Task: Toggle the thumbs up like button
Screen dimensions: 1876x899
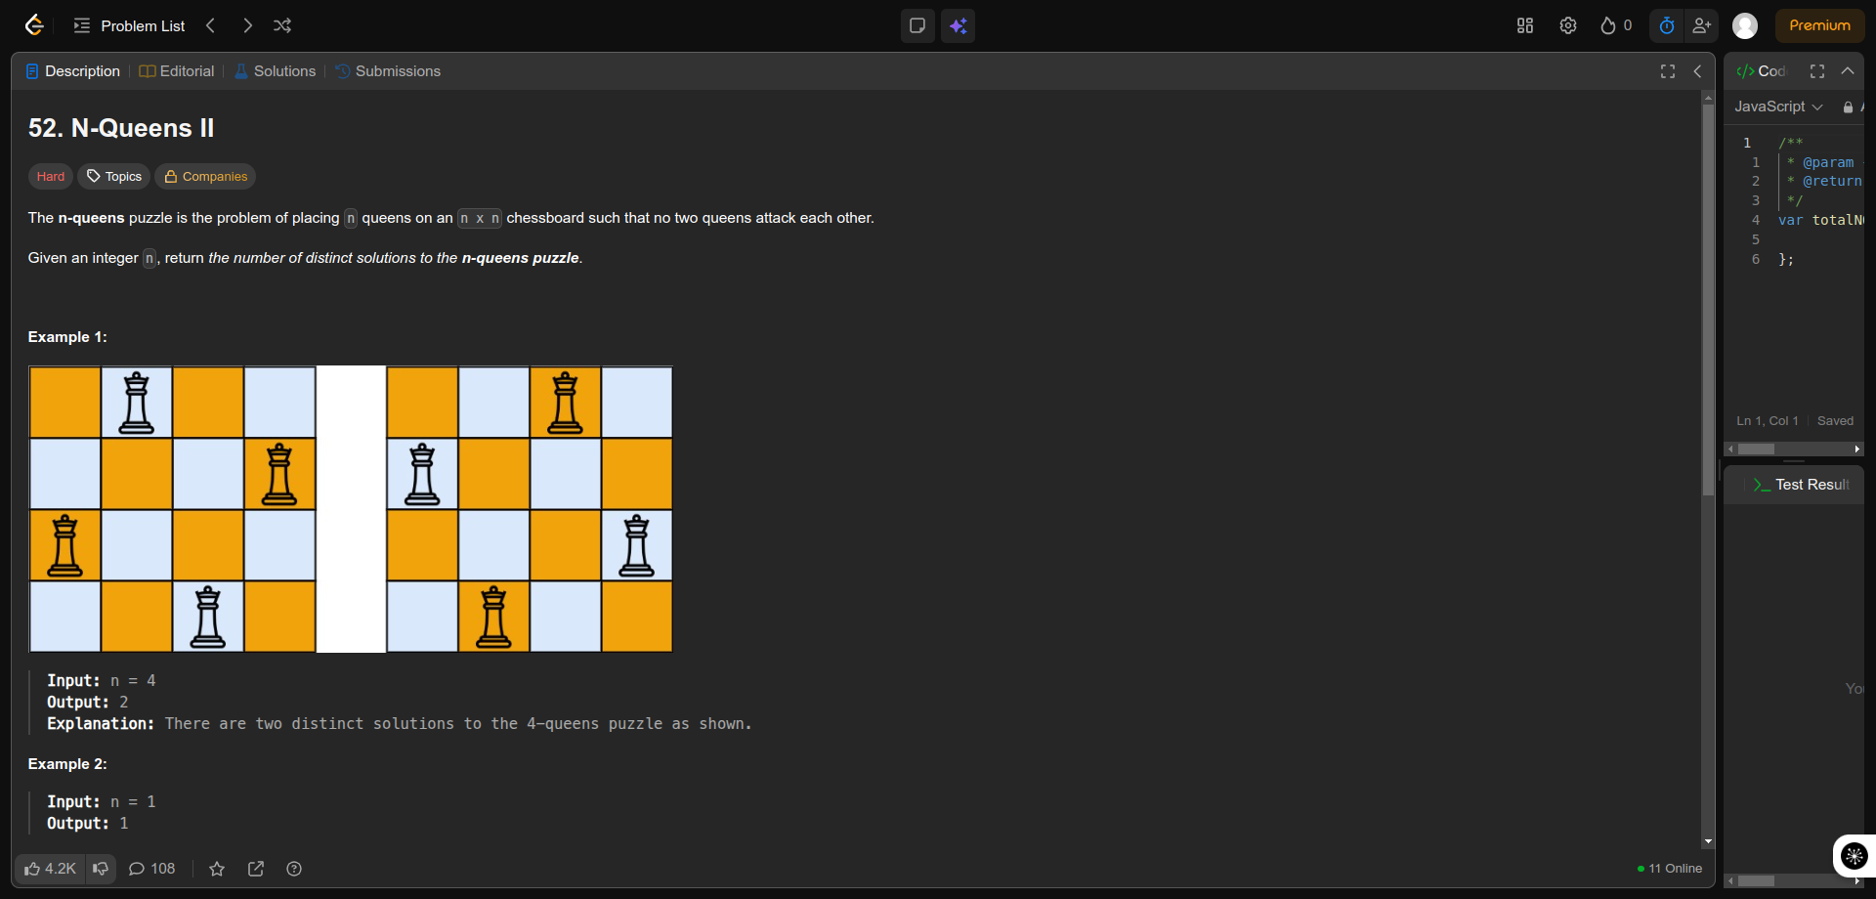Action: 50,869
